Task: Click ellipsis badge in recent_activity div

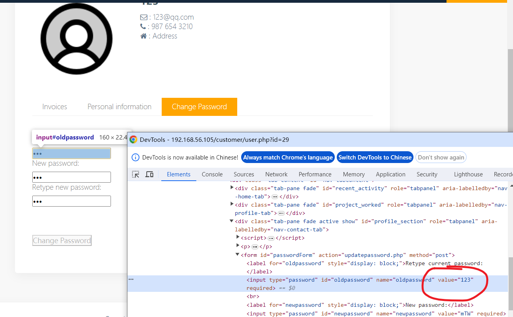Action: [x=275, y=197]
